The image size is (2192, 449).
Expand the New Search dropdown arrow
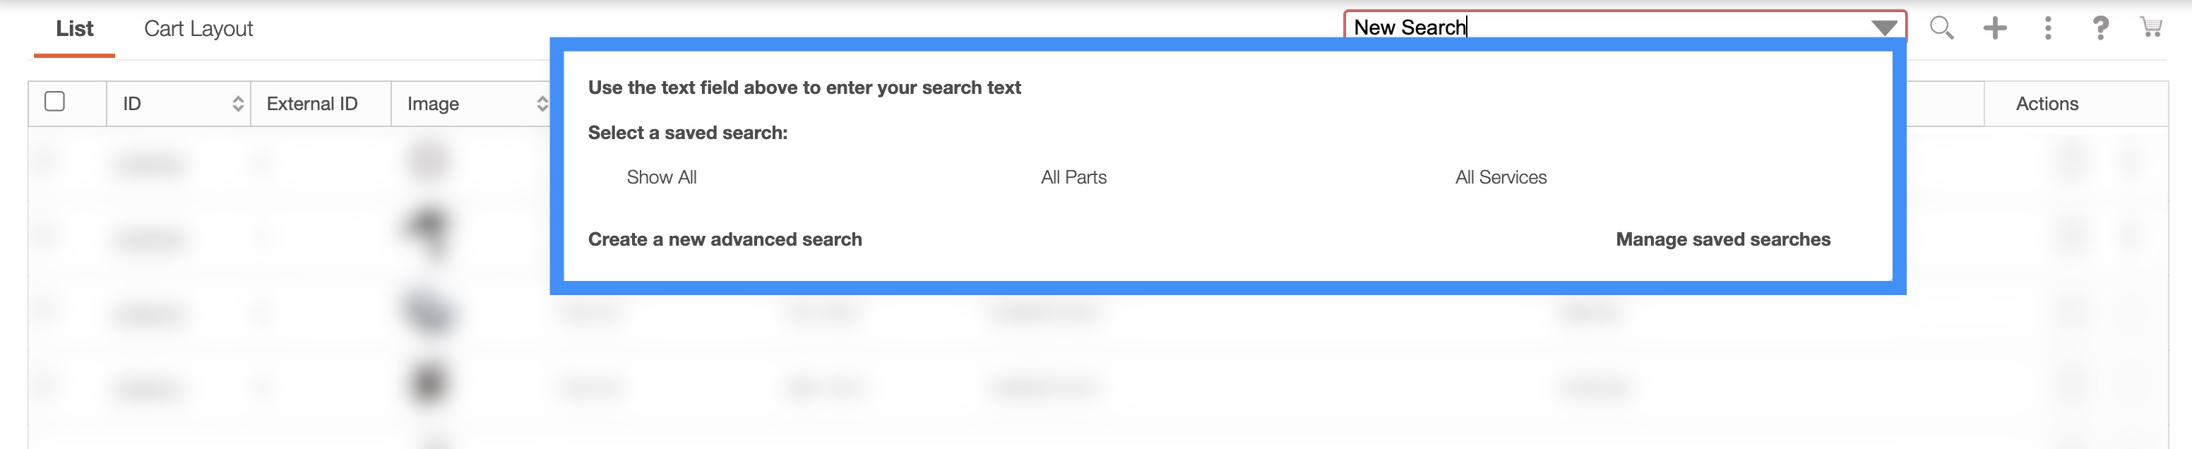click(x=1884, y=28)
